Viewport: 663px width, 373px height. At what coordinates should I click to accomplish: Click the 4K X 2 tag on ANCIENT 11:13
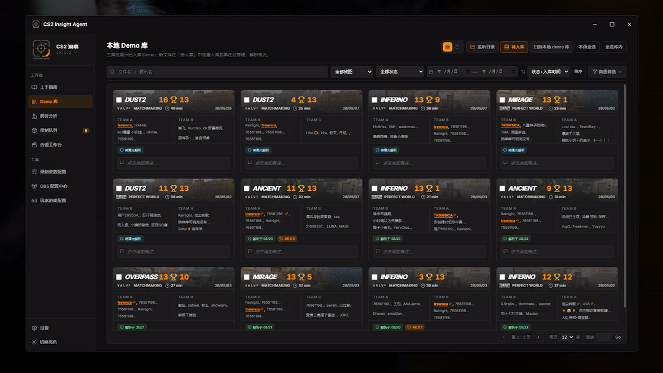287,239
